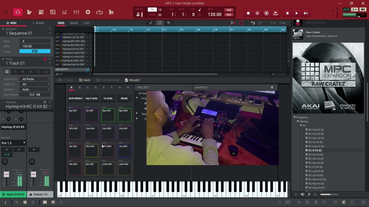Viewport: 369px width, 207px height.
Task: Click the HipHop.Ill Kit 82 volume fader
Action: coord(6,174)
